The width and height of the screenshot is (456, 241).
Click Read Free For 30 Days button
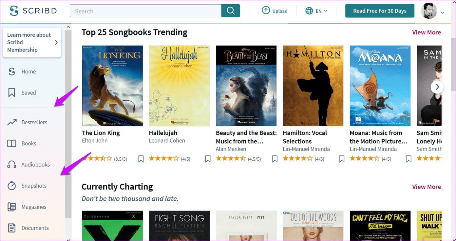tap(380, 11)
